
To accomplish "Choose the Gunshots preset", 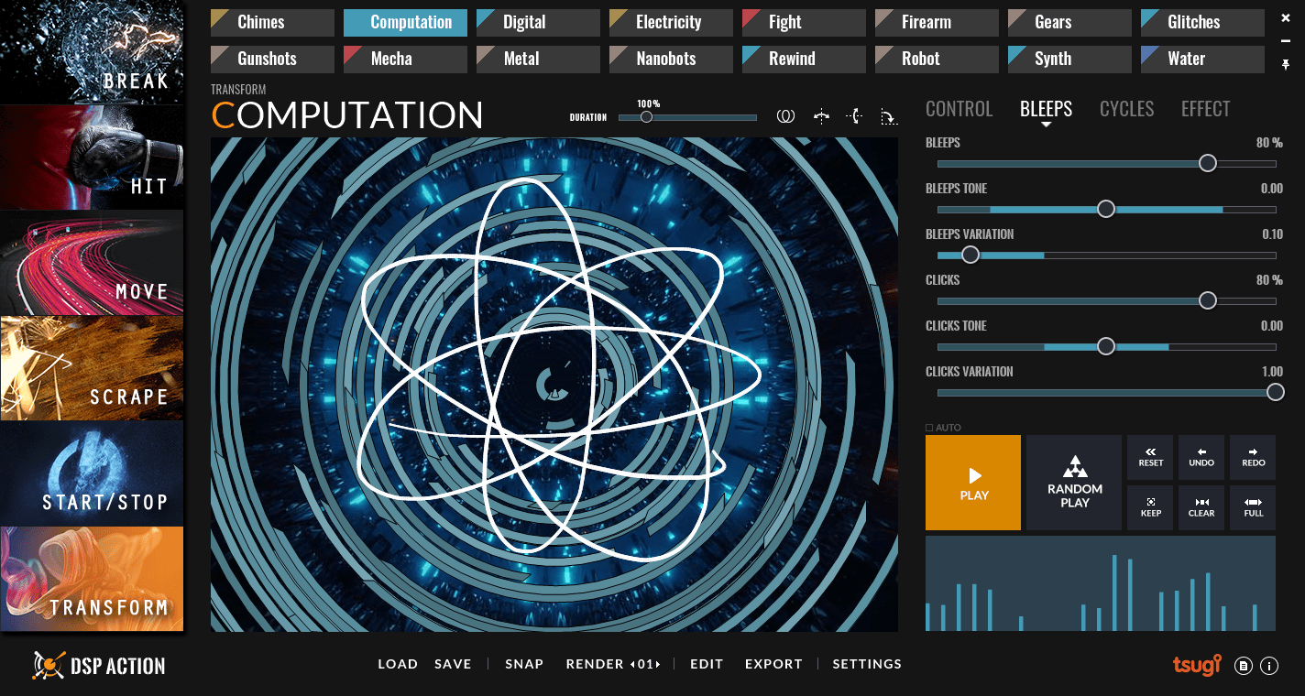I will 272,59.
